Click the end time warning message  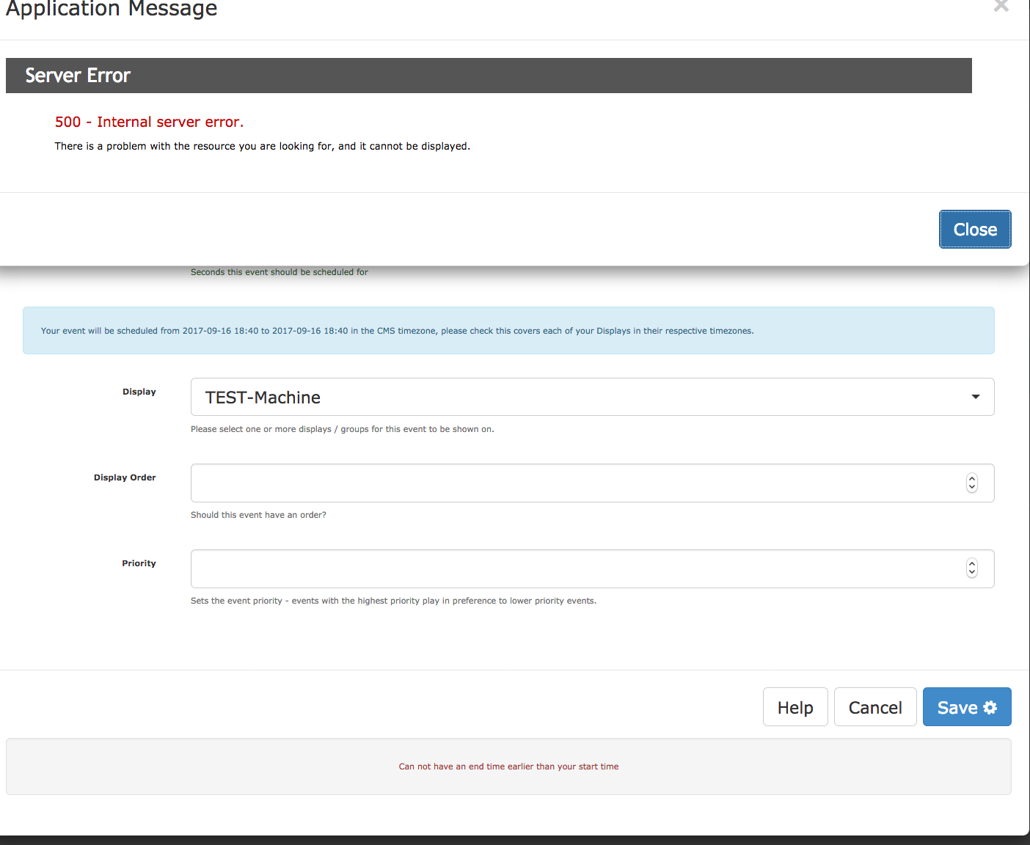[508, 766]
